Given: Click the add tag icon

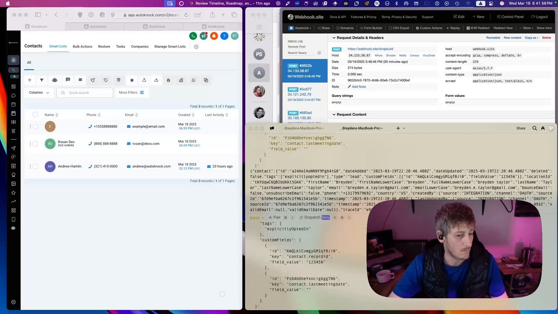Looking at the screenshot, I should pos(93,80).
